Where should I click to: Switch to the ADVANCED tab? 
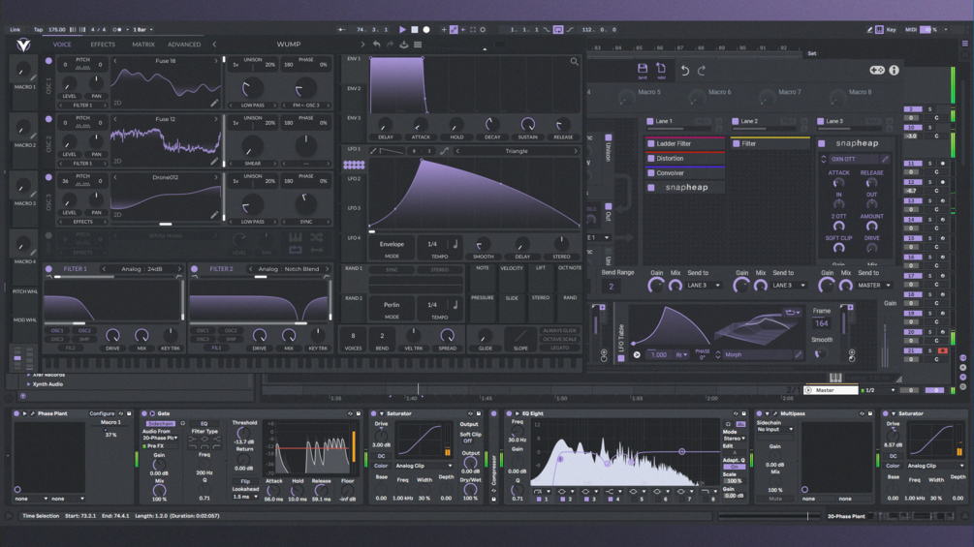(184, 45)
